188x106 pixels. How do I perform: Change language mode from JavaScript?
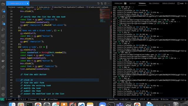(155, 99)
